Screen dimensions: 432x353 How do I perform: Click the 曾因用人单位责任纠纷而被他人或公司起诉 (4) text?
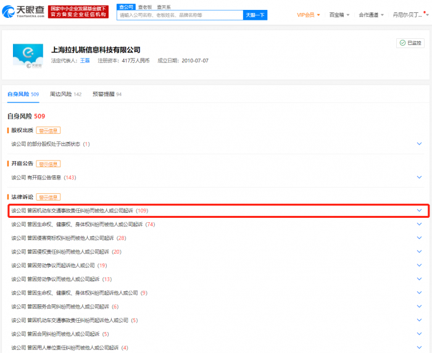(78, 348)
